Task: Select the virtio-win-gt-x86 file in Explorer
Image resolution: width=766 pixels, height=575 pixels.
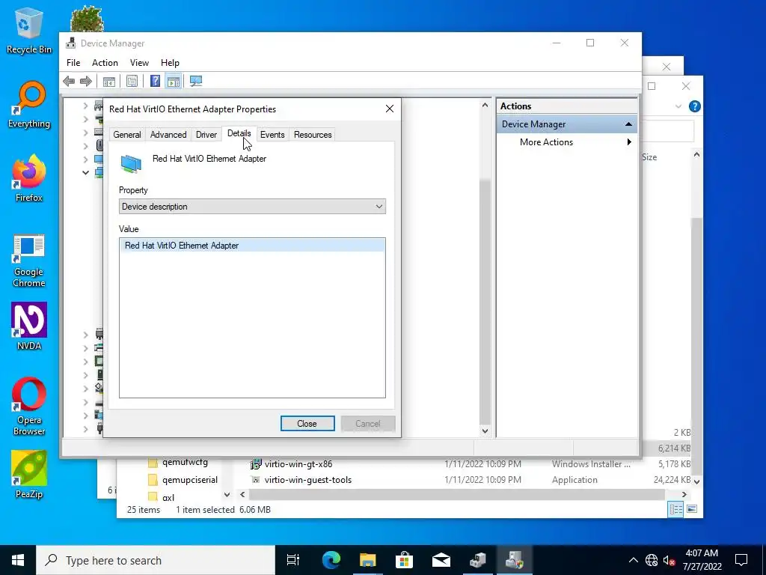Action: click(298, 464)
